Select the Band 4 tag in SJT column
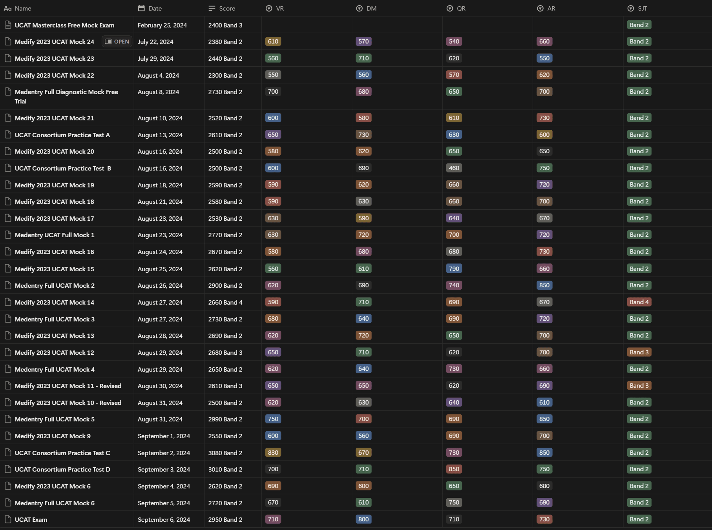 tap(639, 302)
